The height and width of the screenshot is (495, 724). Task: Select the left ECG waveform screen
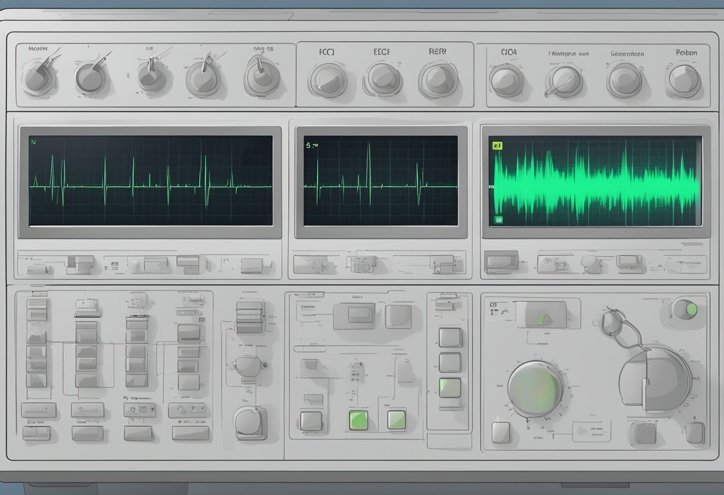151,181
